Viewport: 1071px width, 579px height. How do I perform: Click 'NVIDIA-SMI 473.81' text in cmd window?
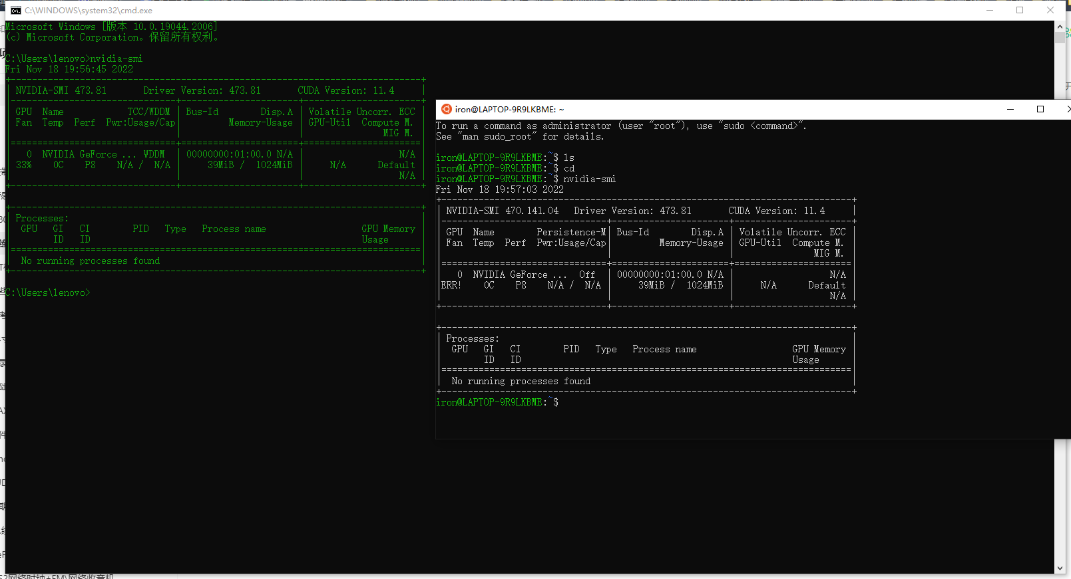61,90
